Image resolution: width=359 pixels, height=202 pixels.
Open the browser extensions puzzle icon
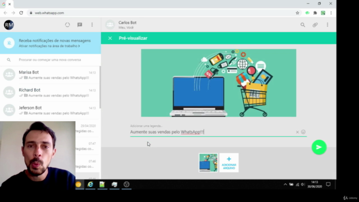pyautogui.click(x=315, y=13)
